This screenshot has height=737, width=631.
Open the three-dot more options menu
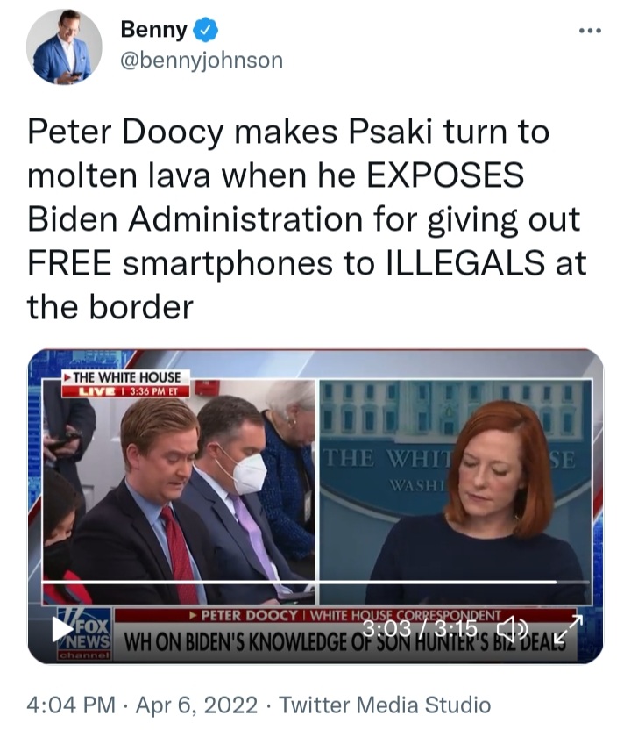590,31
